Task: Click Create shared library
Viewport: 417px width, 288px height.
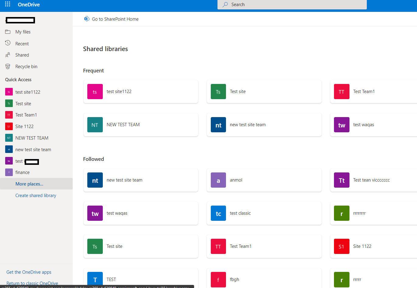Action: pyautogui.click(x=36, y=195)
